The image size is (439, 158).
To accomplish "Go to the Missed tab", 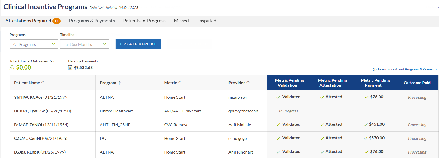I will pyautogui.click(x=181, y=21).
